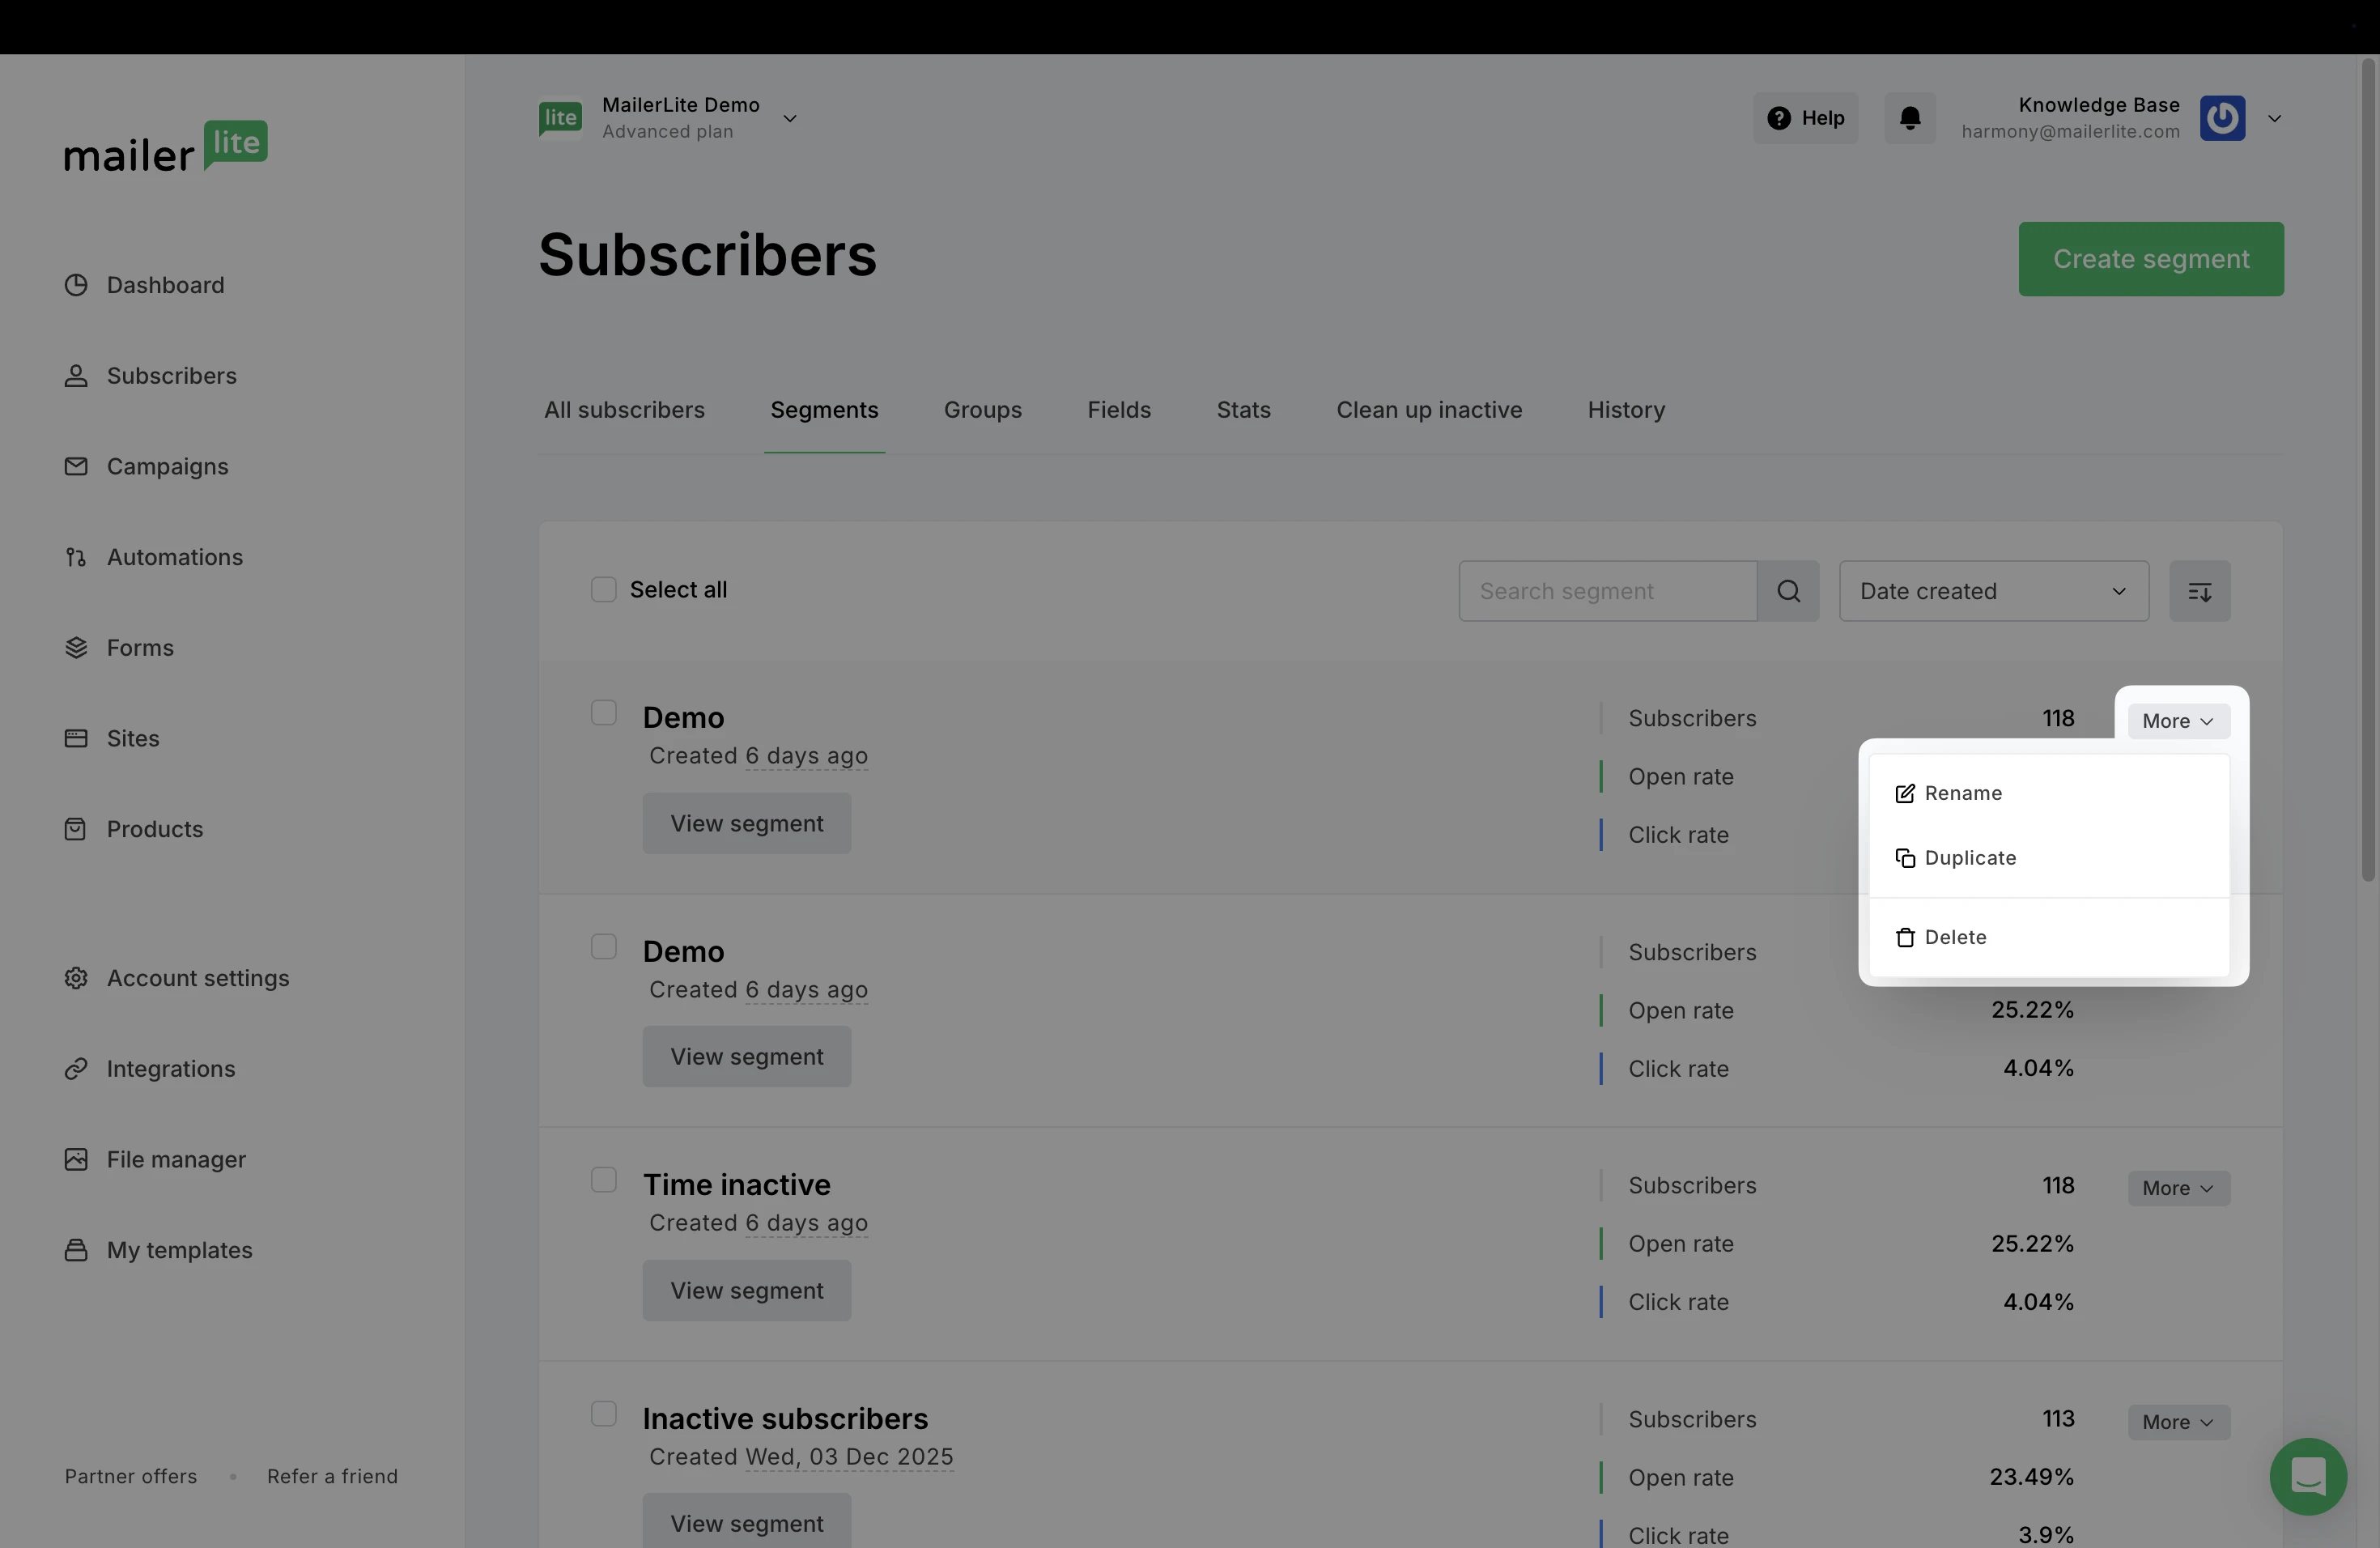Switch to the Groups tab
Screen dimensions: 2380x1548
(x=982, y=410)
